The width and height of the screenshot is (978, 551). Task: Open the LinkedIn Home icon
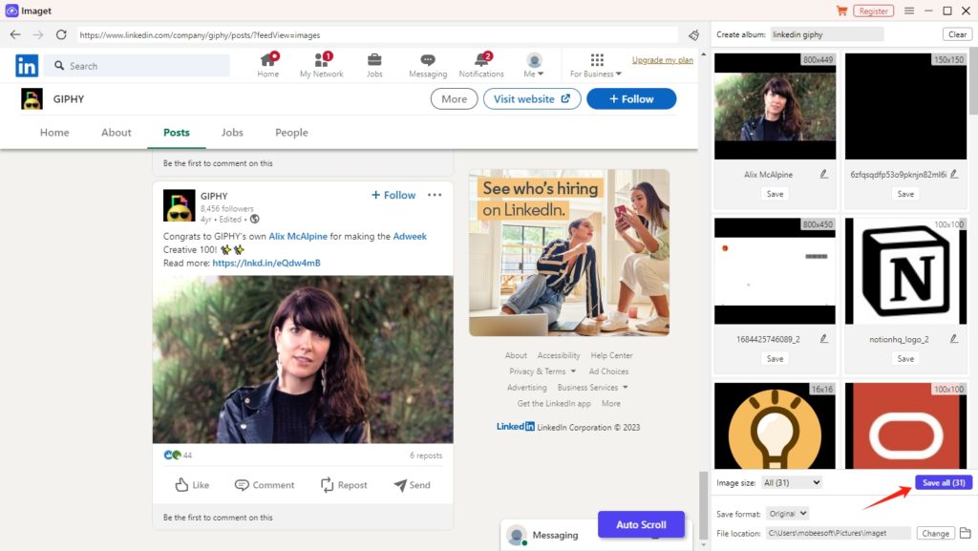(268, 58)
